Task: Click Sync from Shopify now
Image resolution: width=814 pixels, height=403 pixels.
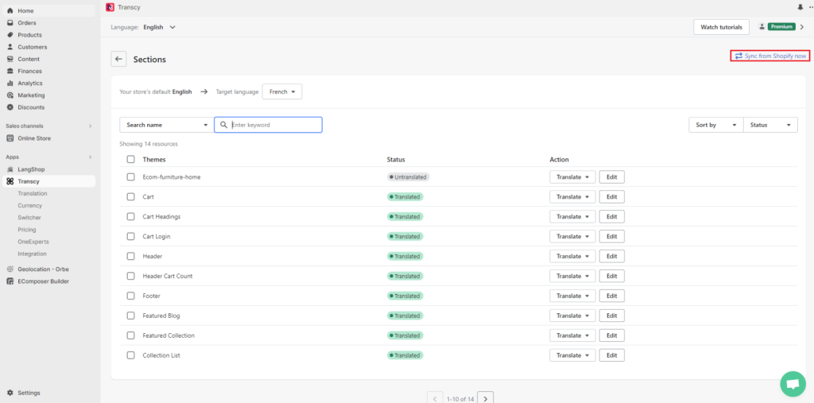Action: coord(769,56)
